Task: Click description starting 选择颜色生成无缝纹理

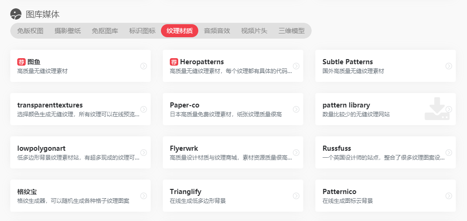Action: click(x=78, y=114)
